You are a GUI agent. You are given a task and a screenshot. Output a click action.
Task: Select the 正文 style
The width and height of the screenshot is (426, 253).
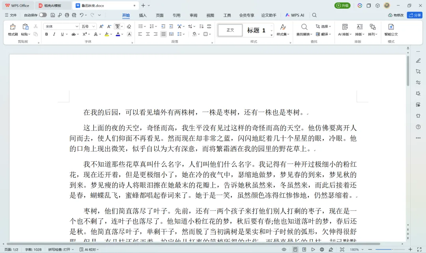pyautogui.click(x=230, y=30)
